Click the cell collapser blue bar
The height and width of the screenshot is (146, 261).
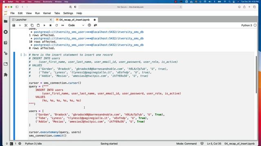14,96
